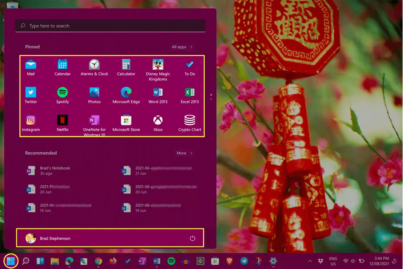
Task: Mute the system volume in the tray
Action: [x=352, y=260]
